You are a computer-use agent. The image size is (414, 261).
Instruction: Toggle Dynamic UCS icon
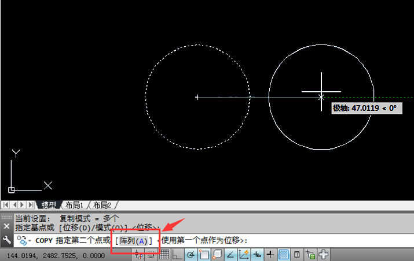click(243, 255)
